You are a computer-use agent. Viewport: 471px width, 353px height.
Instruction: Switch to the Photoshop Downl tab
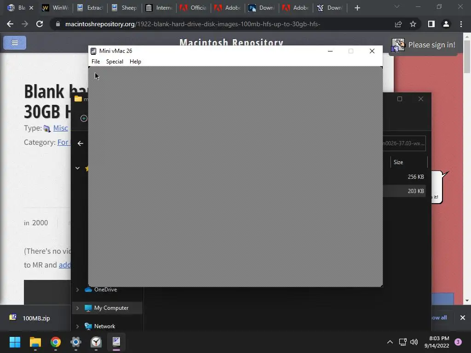click(262, 8)
